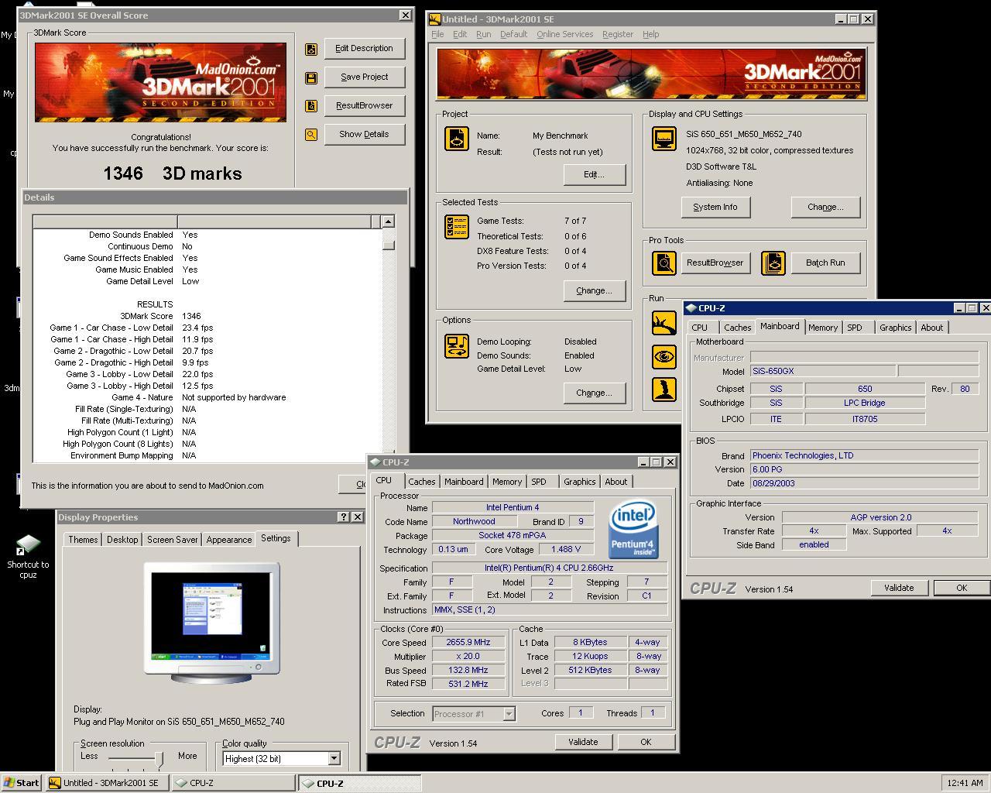
Task: Switch to CPU tab in Mainboard CPU-Z window
Action: [700, 328]
